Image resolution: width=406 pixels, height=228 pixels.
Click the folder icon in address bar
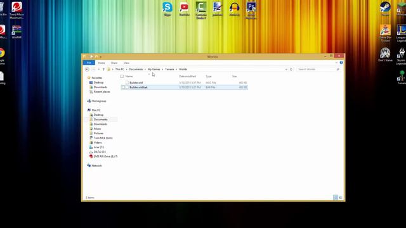(108, 69)
